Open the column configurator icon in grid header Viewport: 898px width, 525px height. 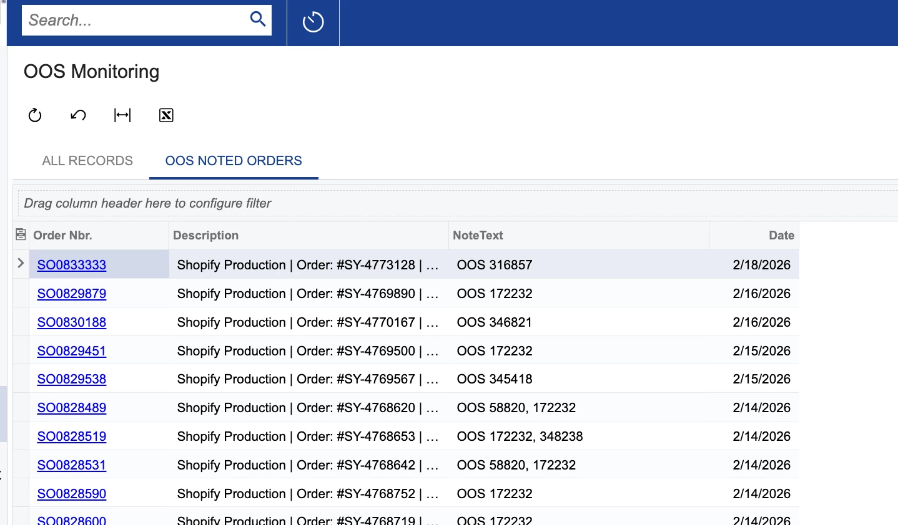pos(21,234)
